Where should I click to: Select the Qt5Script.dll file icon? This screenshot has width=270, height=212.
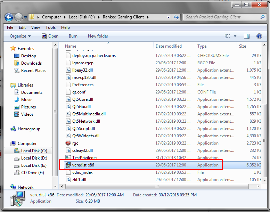(68, 129)
